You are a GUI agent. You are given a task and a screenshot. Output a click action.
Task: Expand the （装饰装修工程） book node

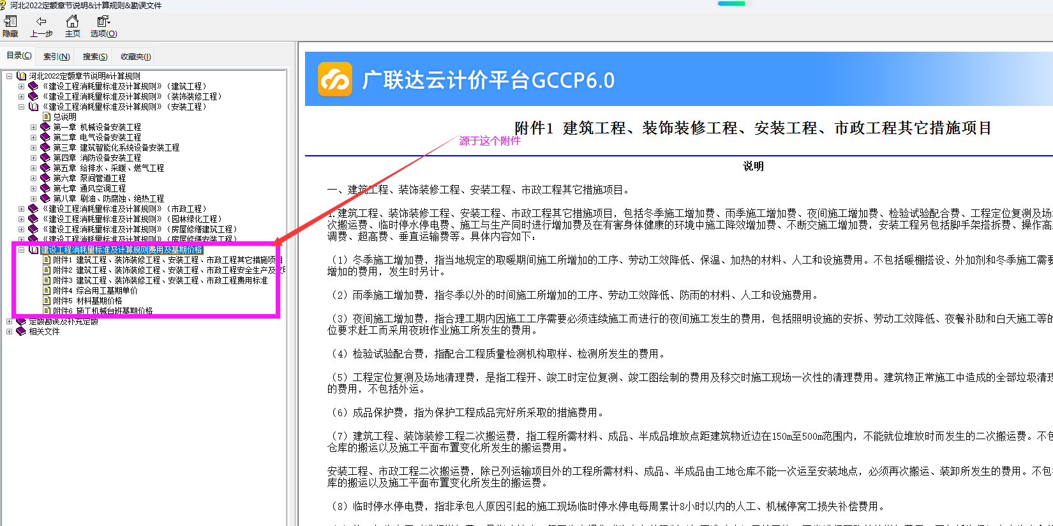pos(21,96)
